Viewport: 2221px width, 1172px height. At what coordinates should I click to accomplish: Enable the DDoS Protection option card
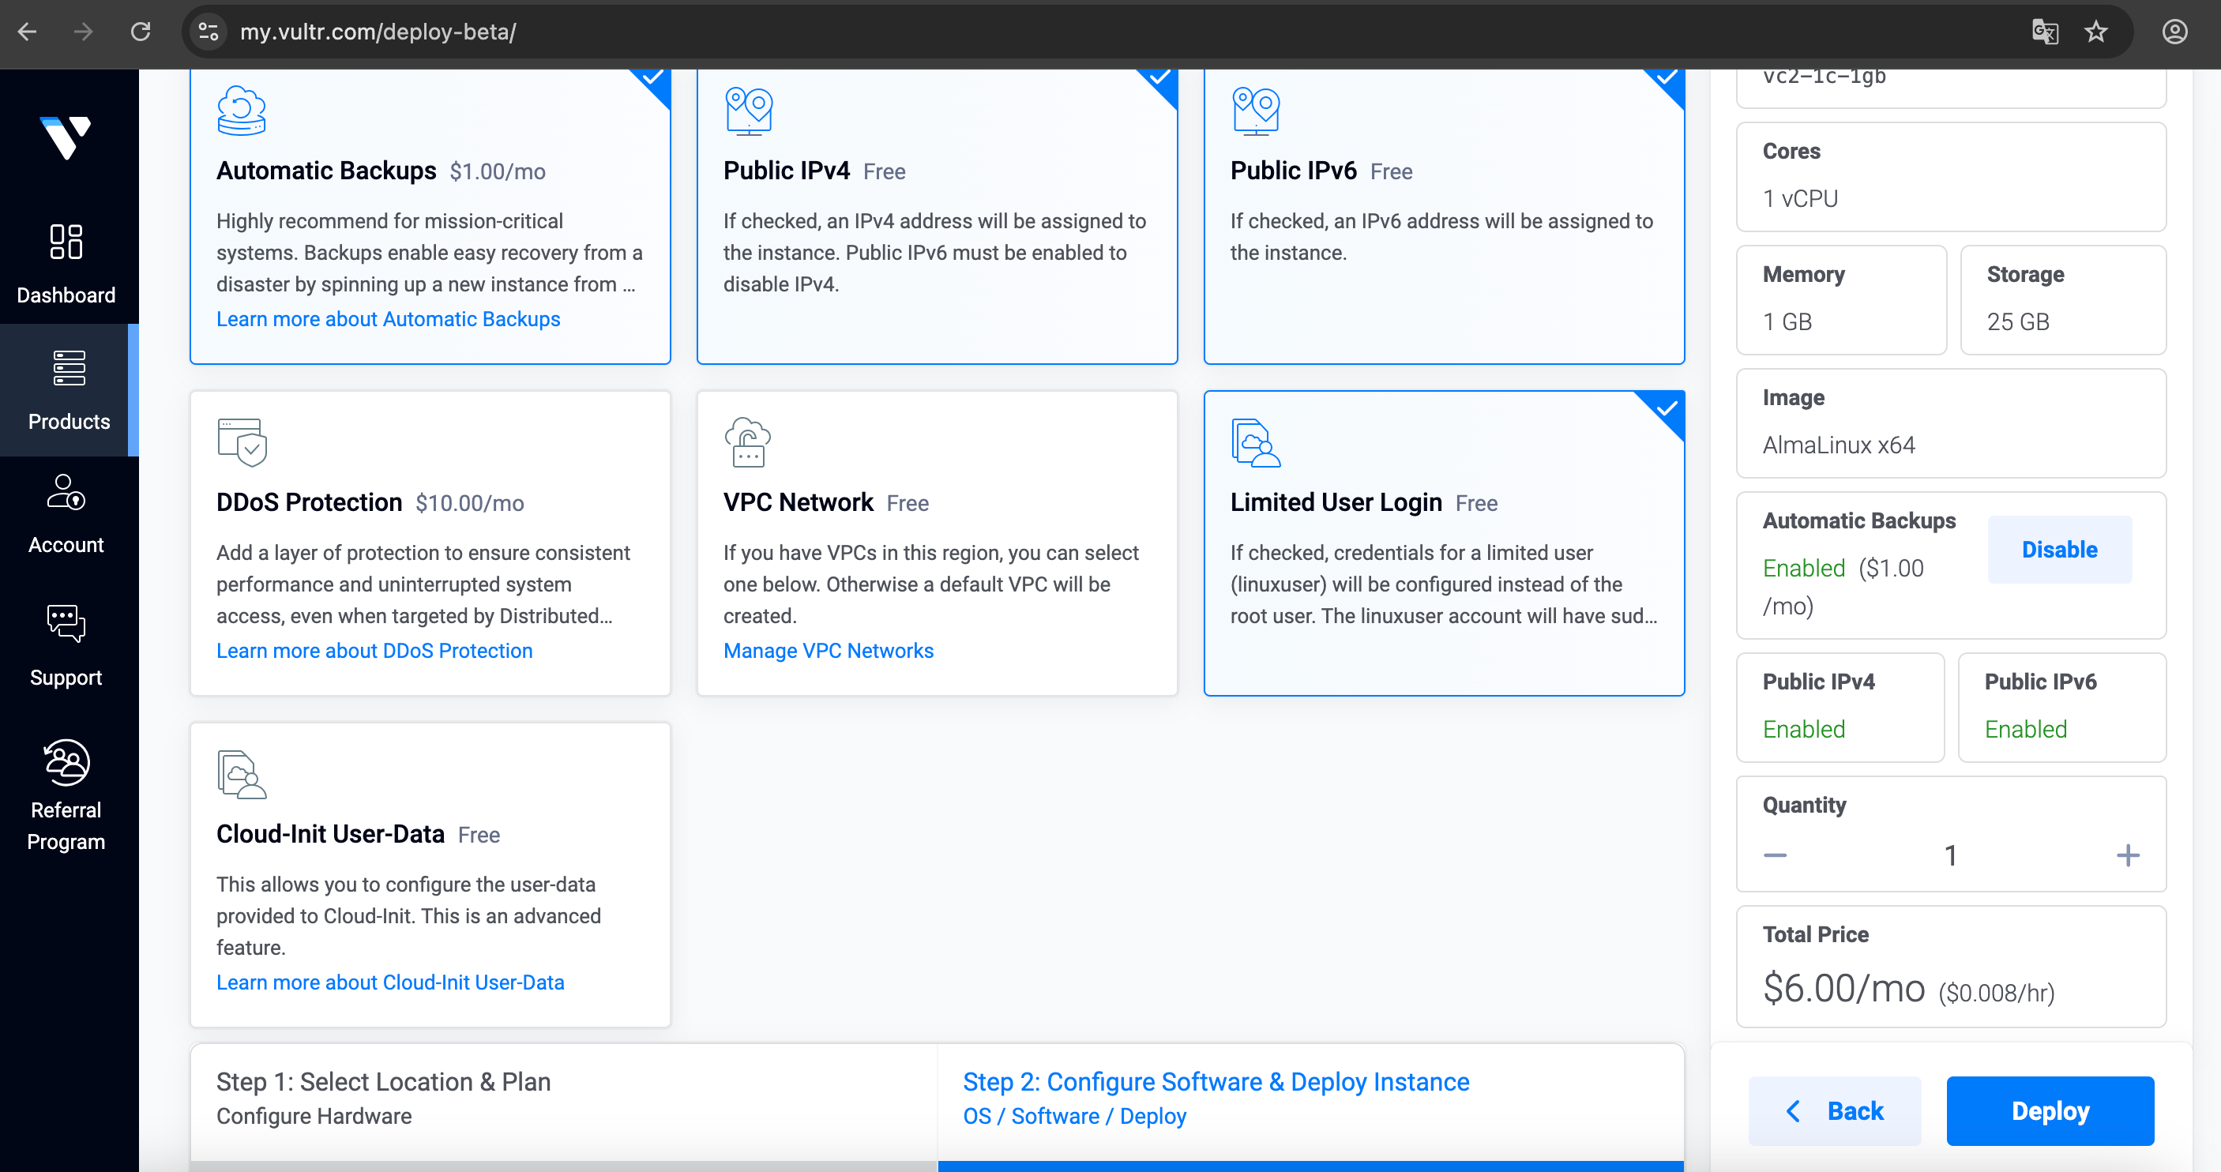point(430,543)
